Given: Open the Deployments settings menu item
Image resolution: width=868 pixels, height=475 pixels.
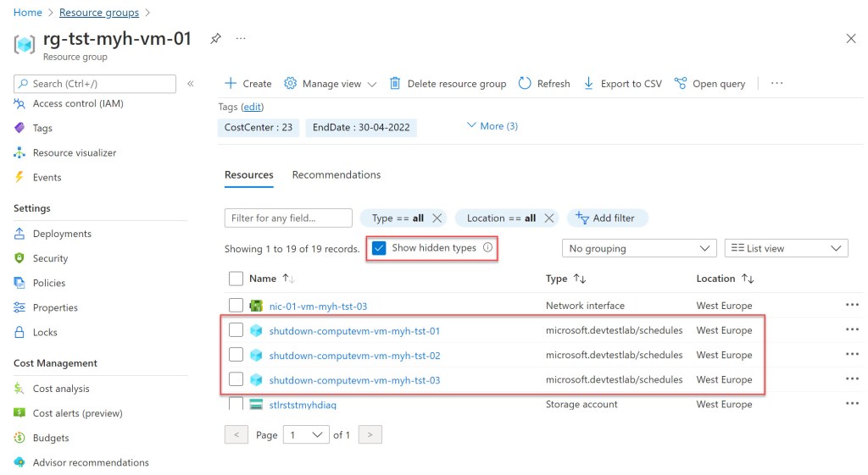Looking at the screenshot, I should coord(61,234).
